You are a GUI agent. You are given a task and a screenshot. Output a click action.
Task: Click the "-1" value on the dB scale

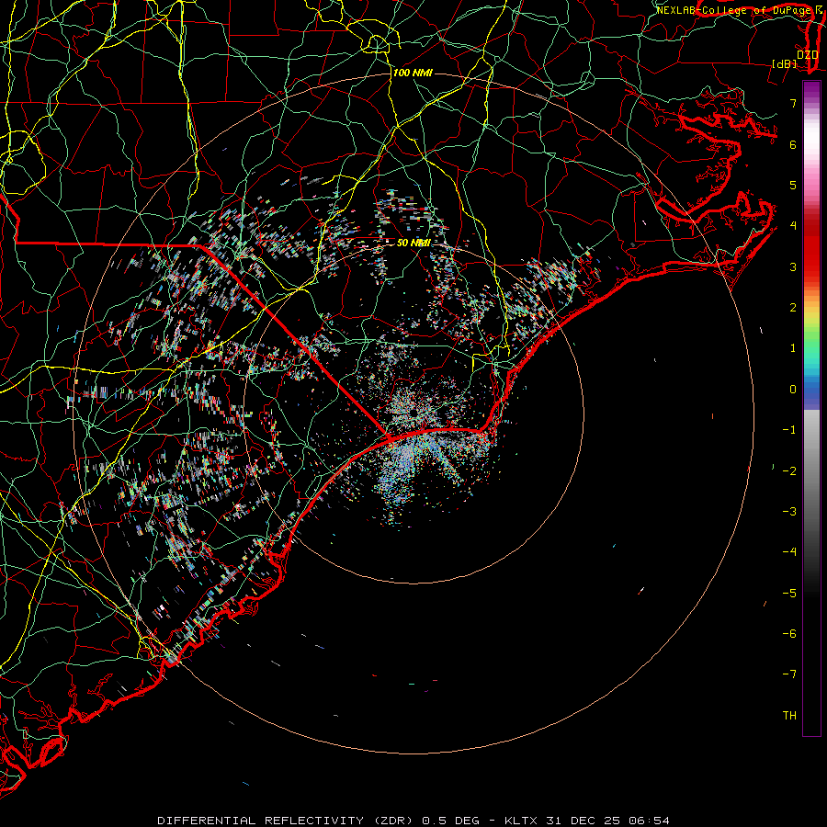[x=789, y=430]
